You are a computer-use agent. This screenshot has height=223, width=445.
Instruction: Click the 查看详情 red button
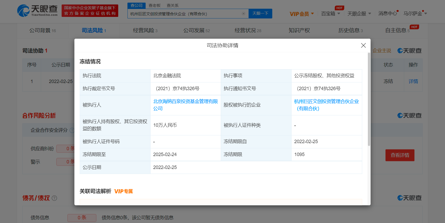click(400, 155)
